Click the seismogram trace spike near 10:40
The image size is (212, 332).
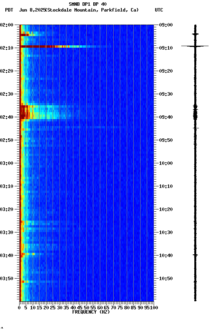[x=195, y=255]
